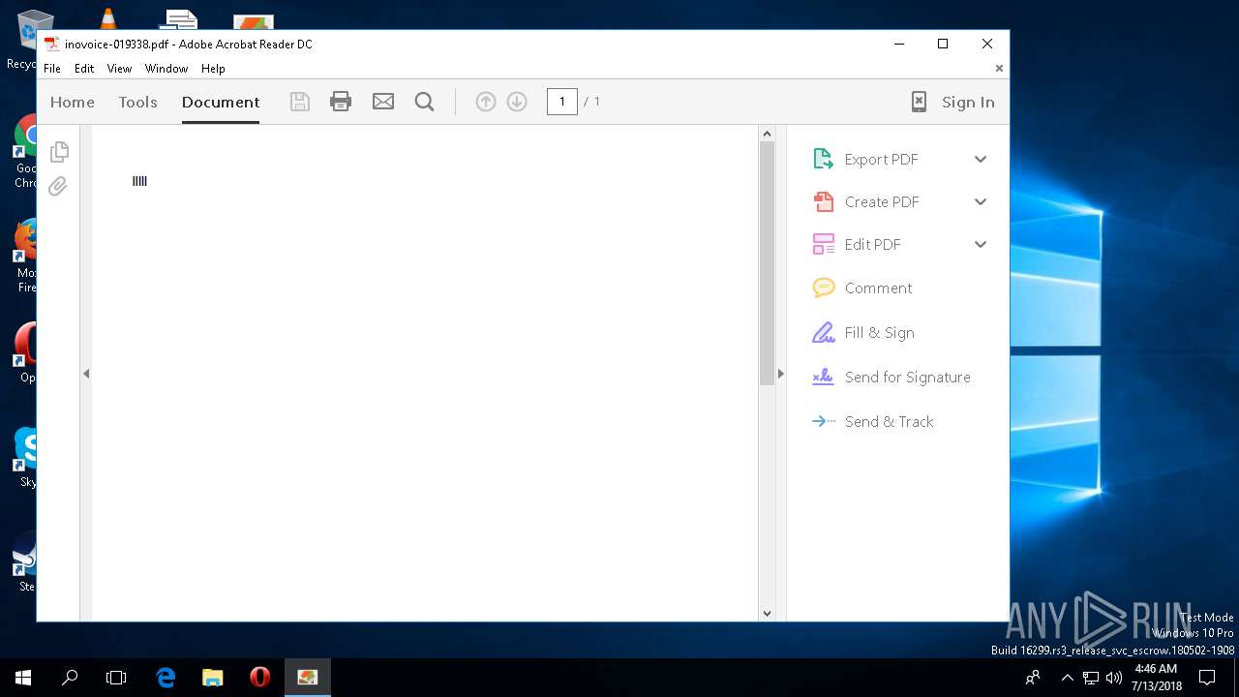Click the Fill & Sign label
The width and height of the screenshot is (1239, 697).
tap(879, 333)
